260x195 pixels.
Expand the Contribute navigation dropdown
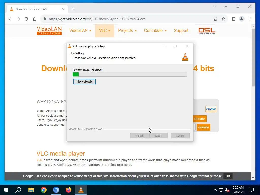(155, 31)
